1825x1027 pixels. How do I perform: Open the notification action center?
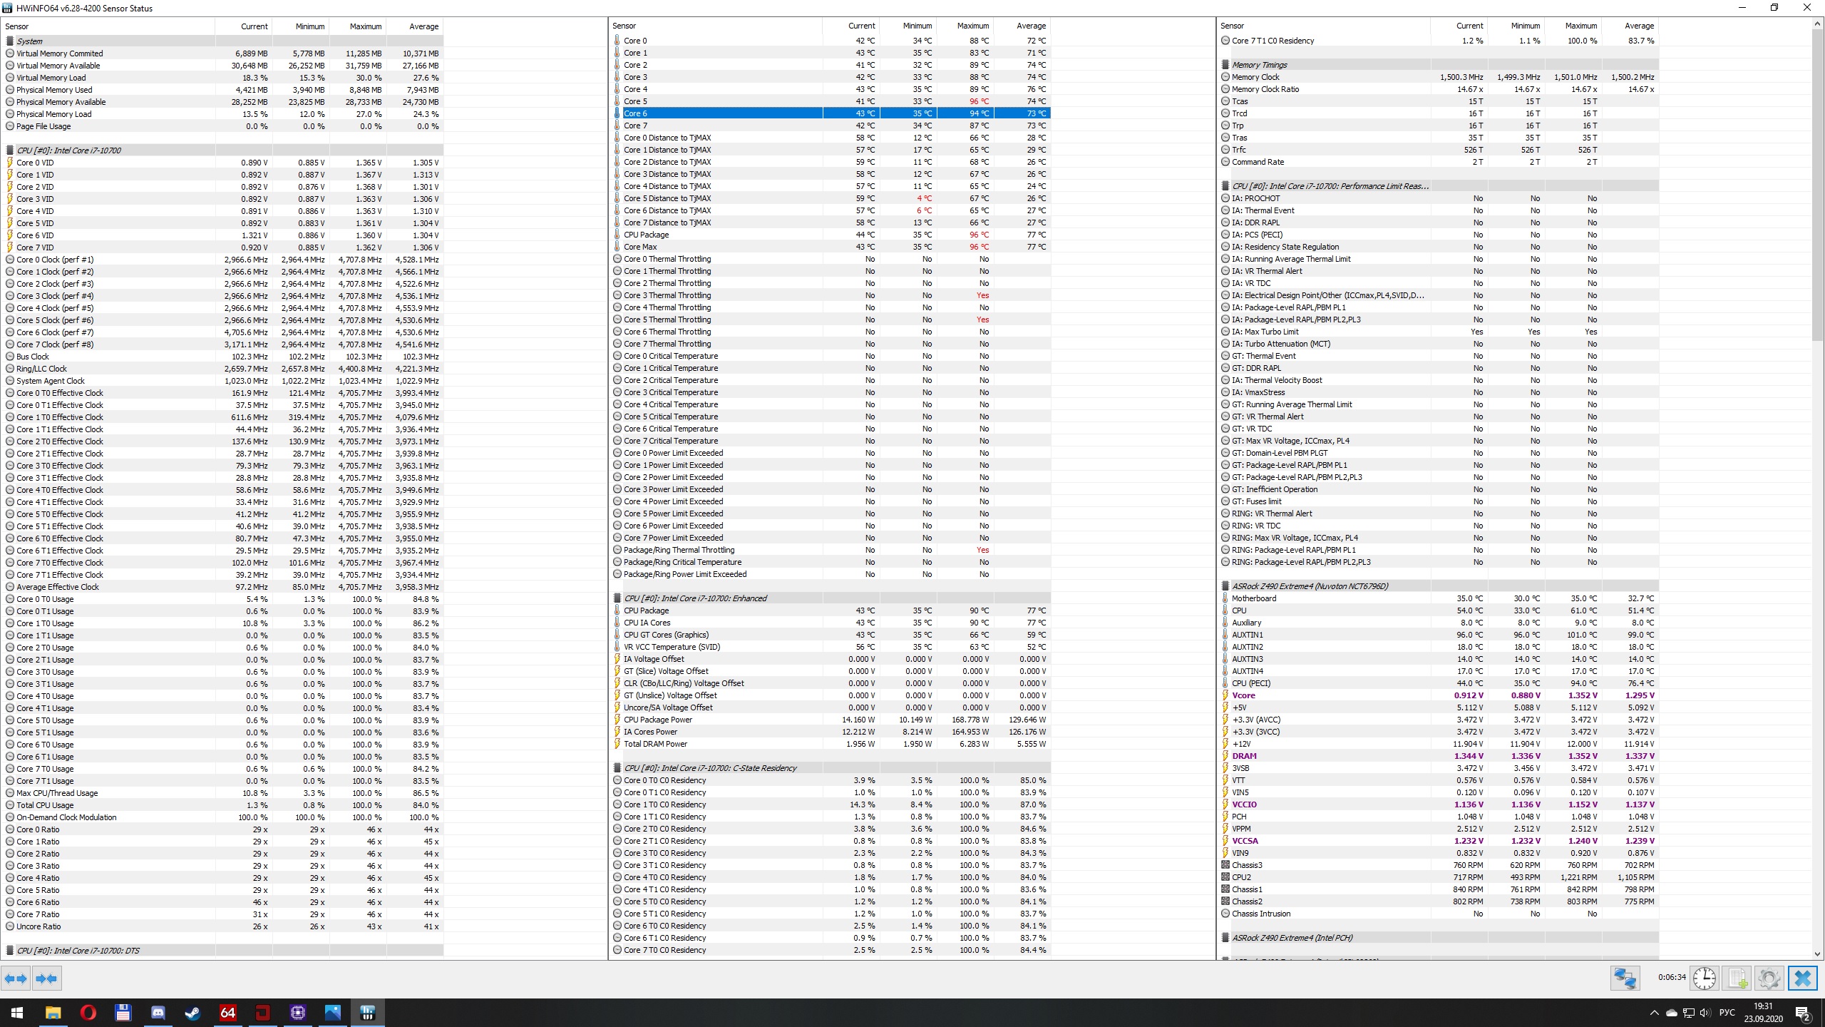pos(1802,1013)
